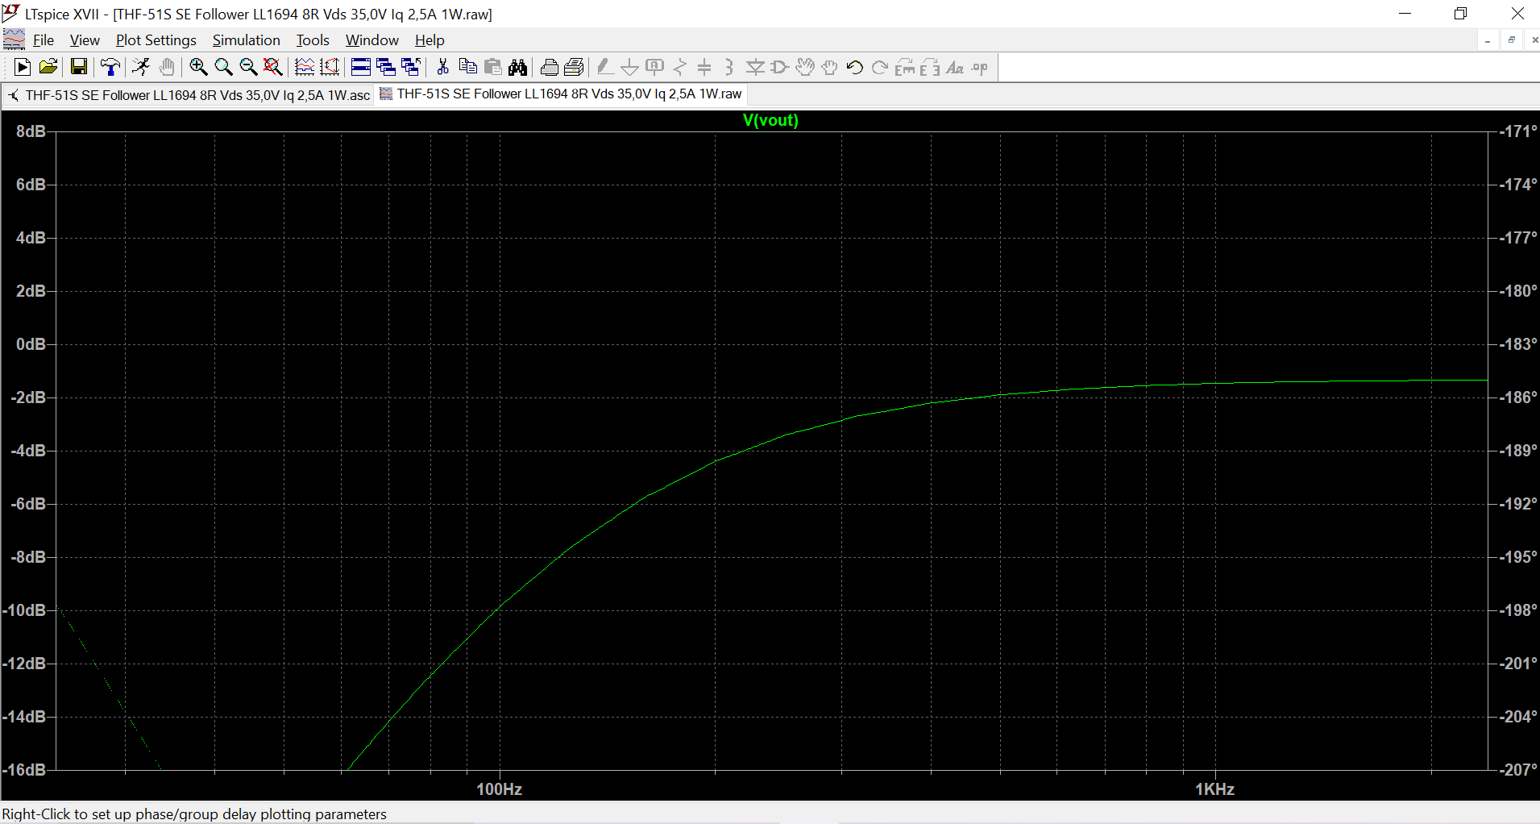This screenshot has width=1540, height=824.
Task: Select the Text Aa tool
Action: click(x=955, y=68)
